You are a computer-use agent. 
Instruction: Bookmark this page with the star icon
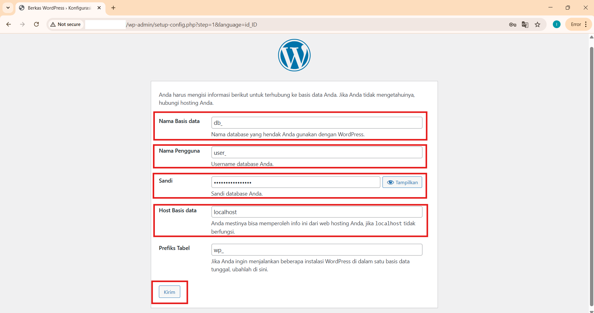[x=538, y=24]
